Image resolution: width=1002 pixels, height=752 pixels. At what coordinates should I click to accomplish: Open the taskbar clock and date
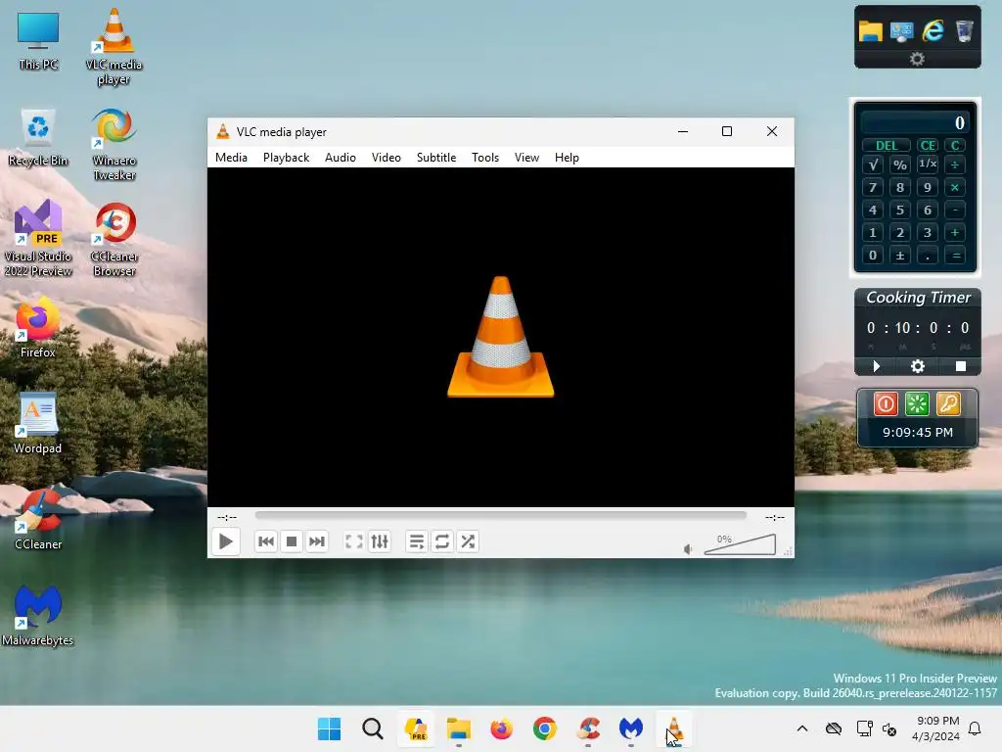tap(936, 728)
